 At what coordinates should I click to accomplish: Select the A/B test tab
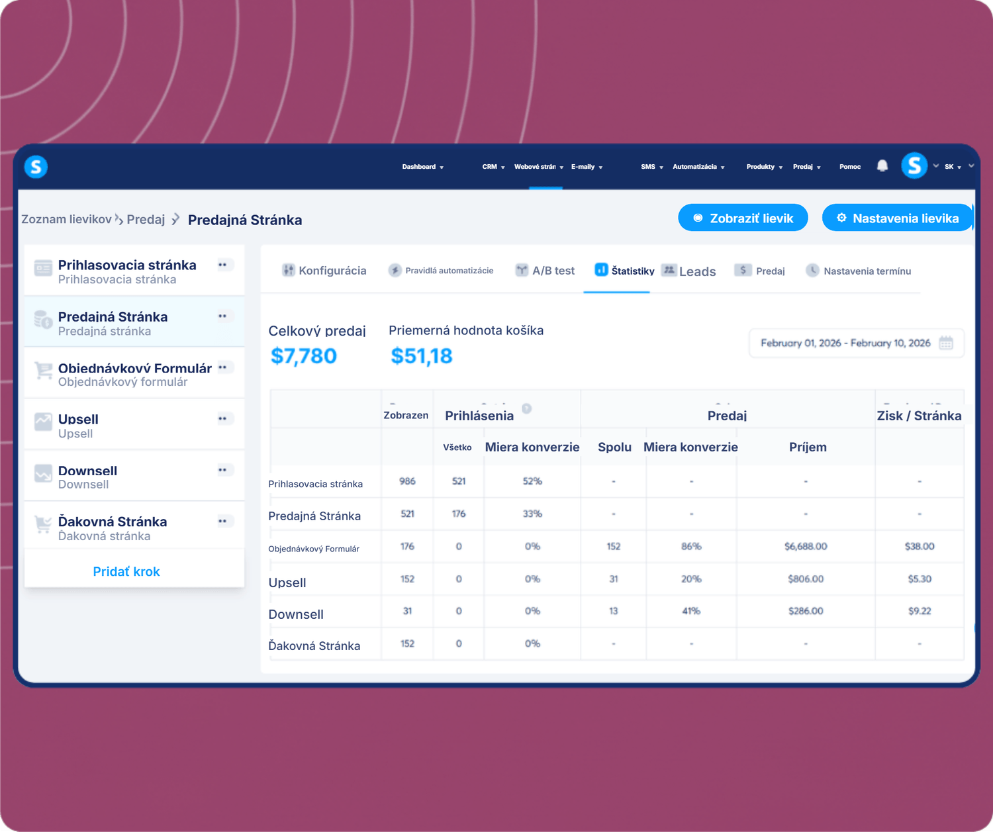pos(545,271)
